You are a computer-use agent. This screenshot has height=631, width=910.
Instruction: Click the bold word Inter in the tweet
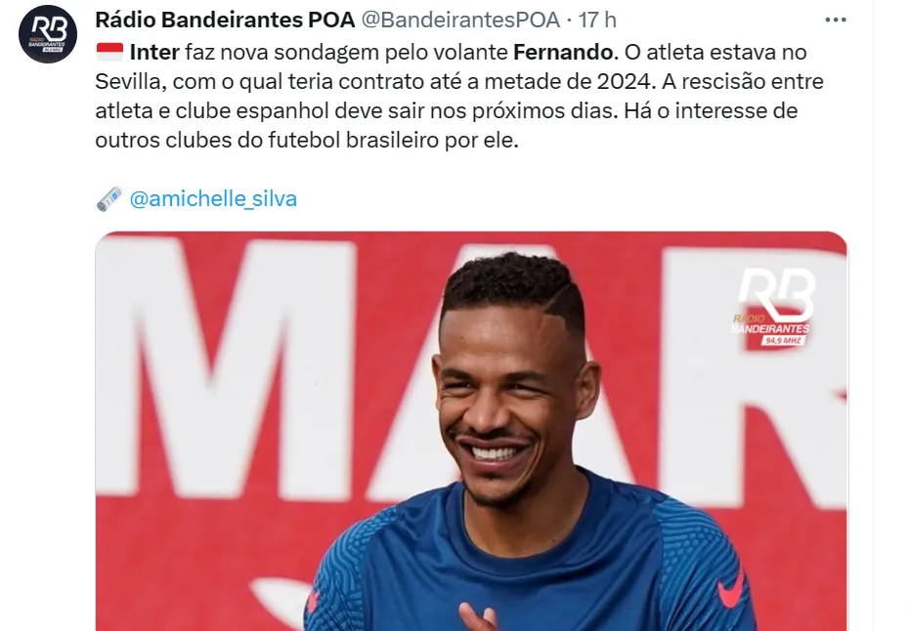(154, 52)
